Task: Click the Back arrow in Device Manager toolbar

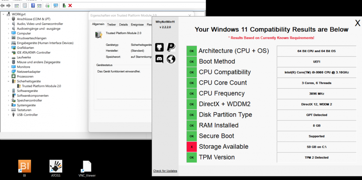Action: (x=3, y=5)
